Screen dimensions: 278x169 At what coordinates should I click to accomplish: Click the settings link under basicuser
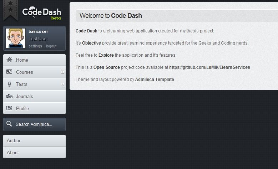pyautogui.click(x=35, y=46)
